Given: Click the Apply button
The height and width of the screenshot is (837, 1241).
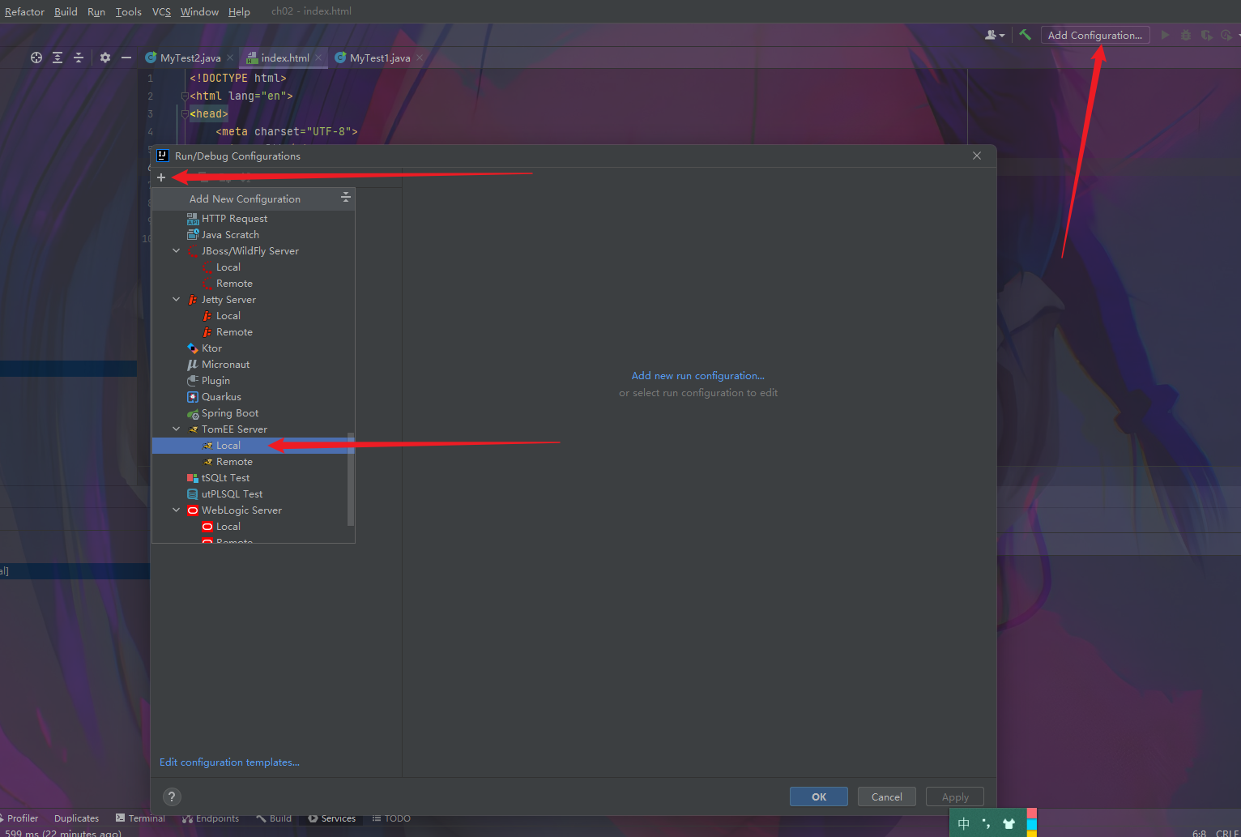Looking at the screenshot, I should tap(955, 796).
